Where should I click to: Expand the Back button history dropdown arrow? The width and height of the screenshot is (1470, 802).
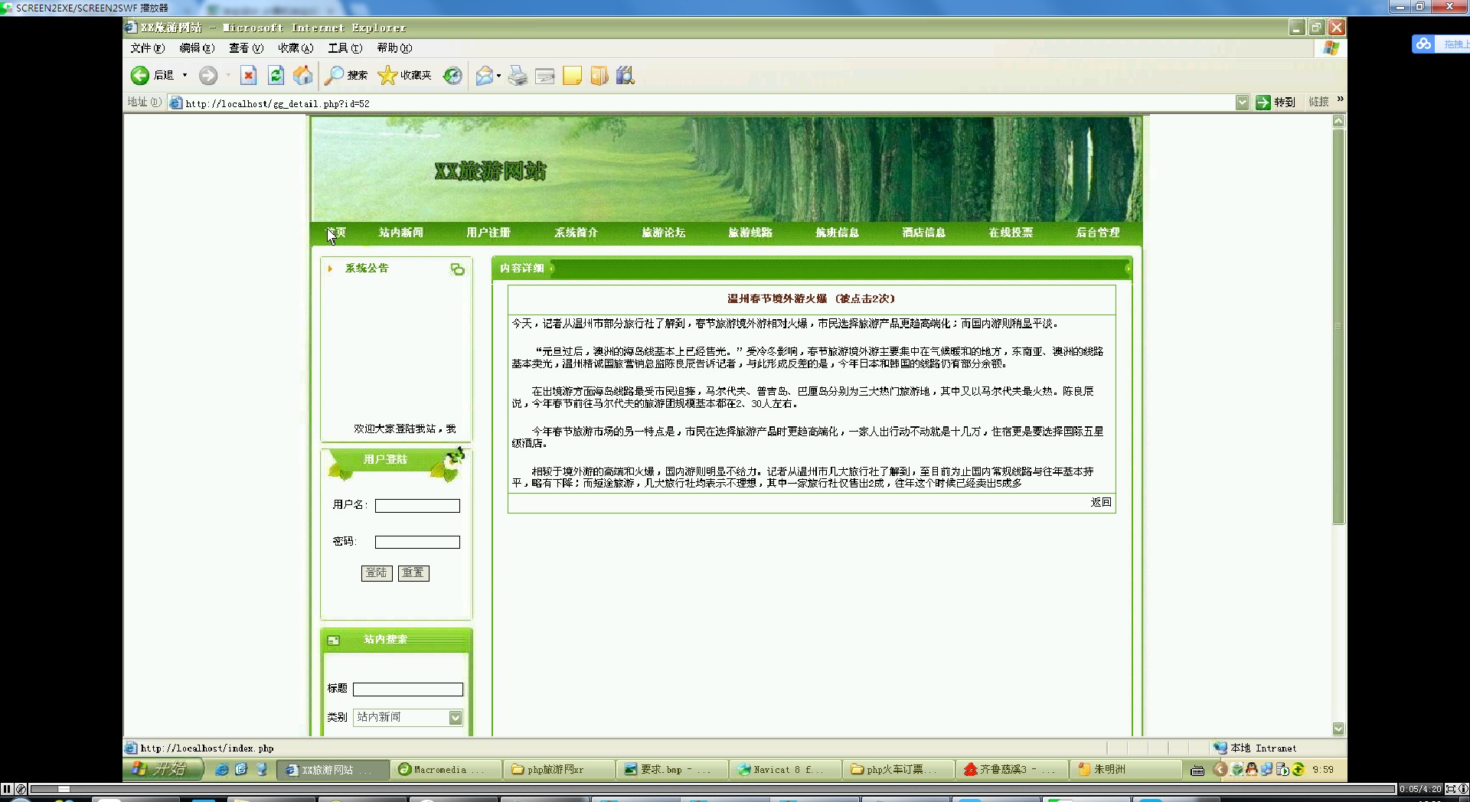185,75
